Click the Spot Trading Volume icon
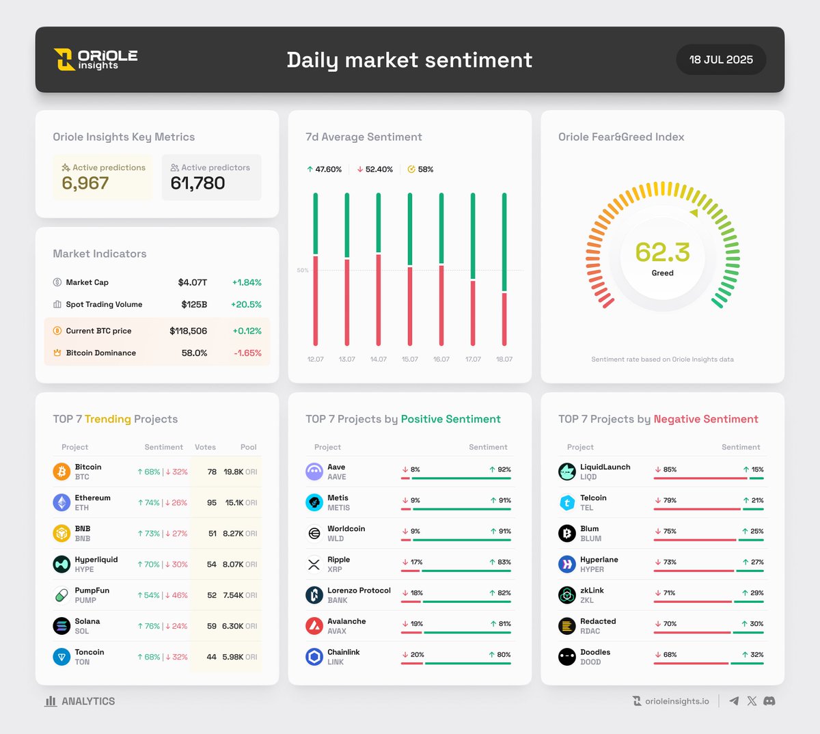 click(57, 304)
